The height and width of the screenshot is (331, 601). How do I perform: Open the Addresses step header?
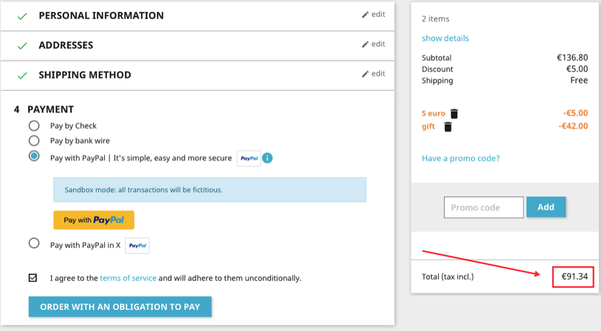point(65,45)
